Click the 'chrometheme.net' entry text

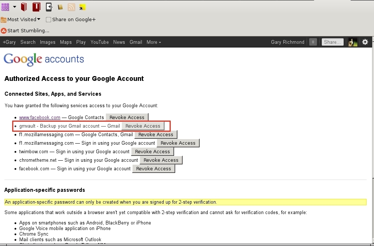pos(38,160)
